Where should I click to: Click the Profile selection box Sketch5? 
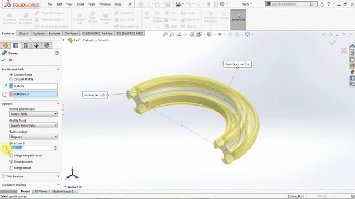click(35, 86)
